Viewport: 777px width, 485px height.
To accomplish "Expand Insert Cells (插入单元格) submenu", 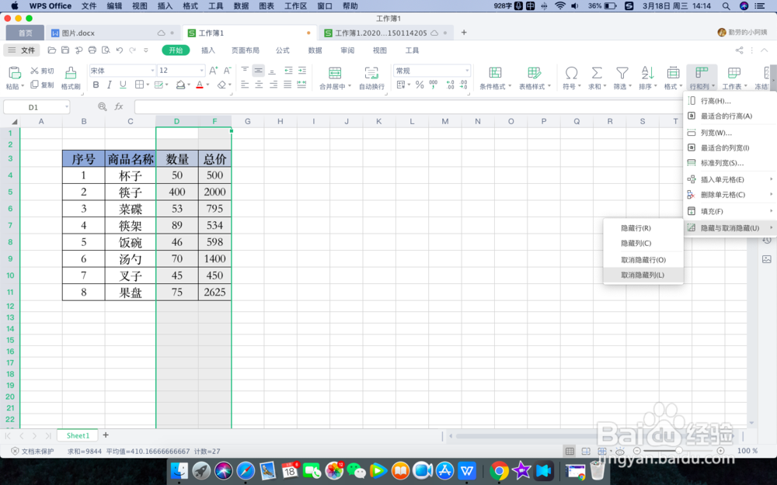I will (x=730, y=180).
